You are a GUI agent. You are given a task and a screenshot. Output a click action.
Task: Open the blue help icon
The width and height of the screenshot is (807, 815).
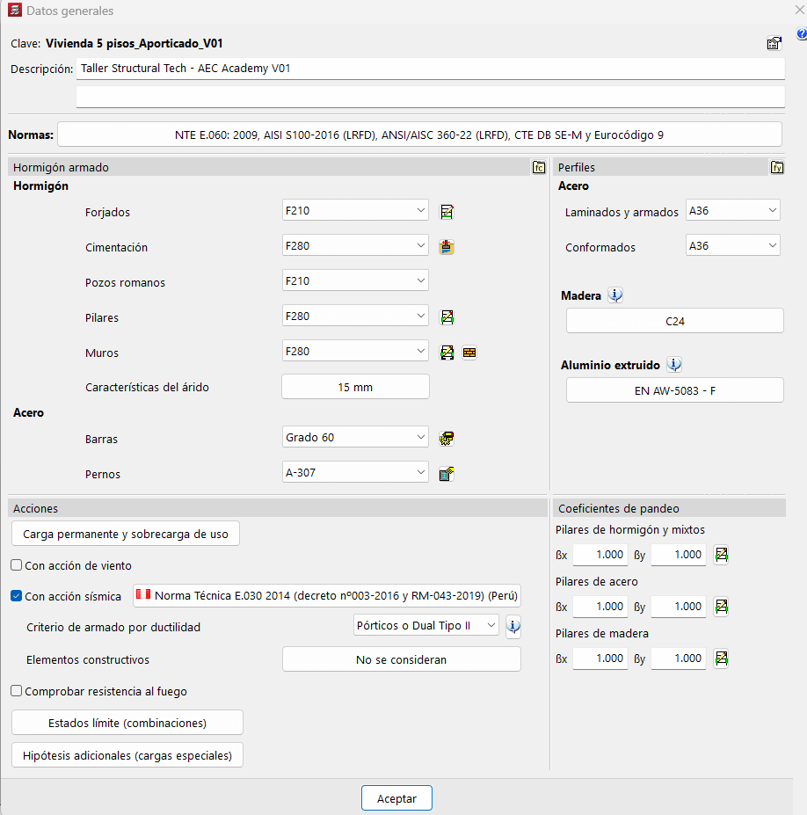(x=801, y=34)
